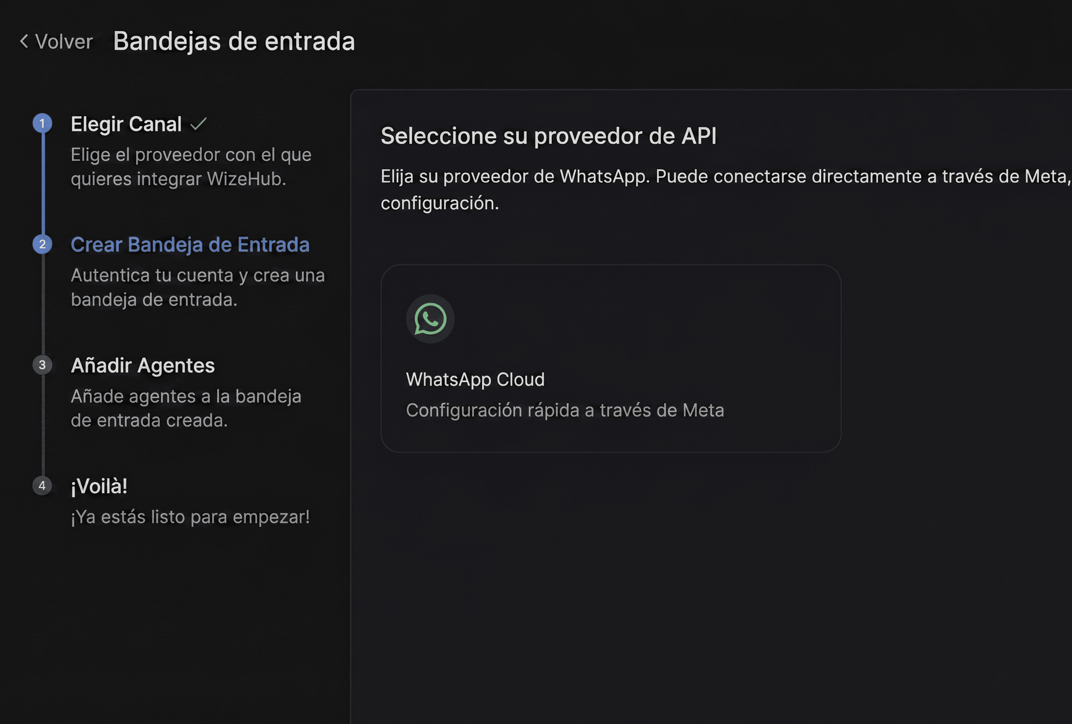Screen dimensions: 1072x724
Task: Click the Seleccione su proveedor de API heading
Action: [549, 136]
